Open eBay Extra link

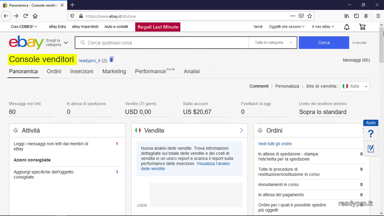pos(57,27)
